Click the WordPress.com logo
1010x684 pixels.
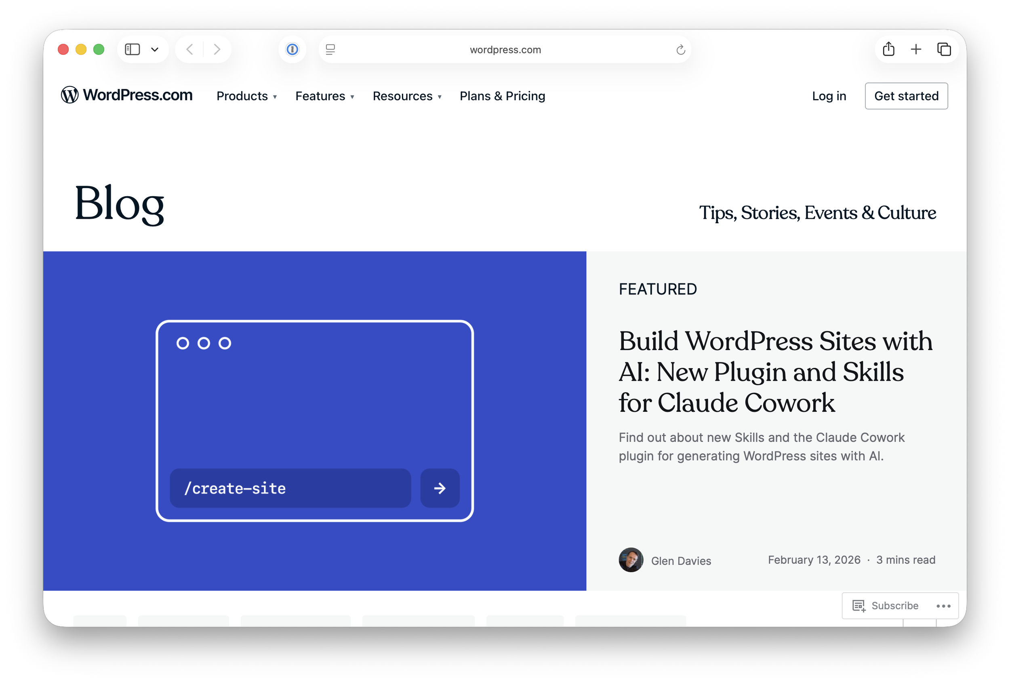click(126, 95)
